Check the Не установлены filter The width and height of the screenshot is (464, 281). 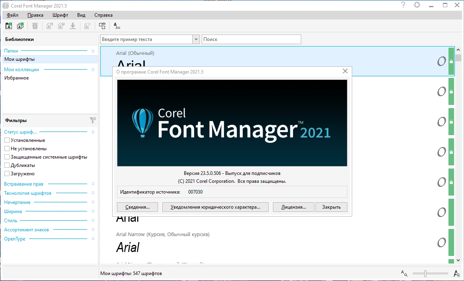[x=7, y=148]
